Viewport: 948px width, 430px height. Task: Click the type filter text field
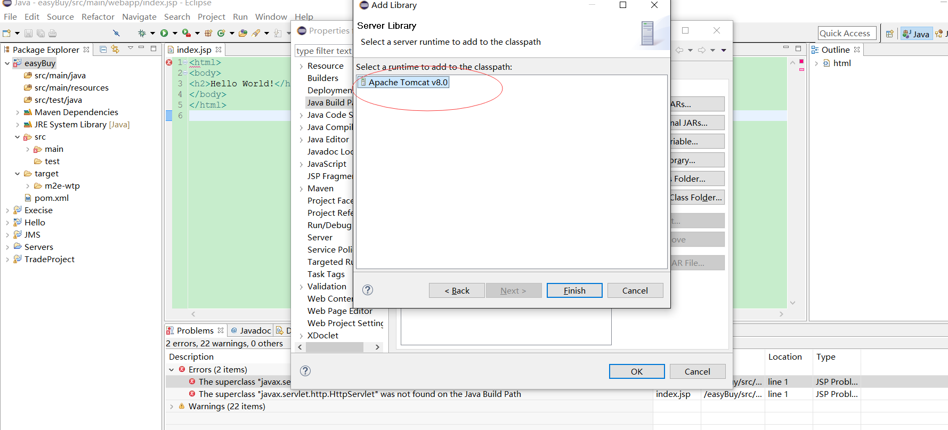pos(324,51)
